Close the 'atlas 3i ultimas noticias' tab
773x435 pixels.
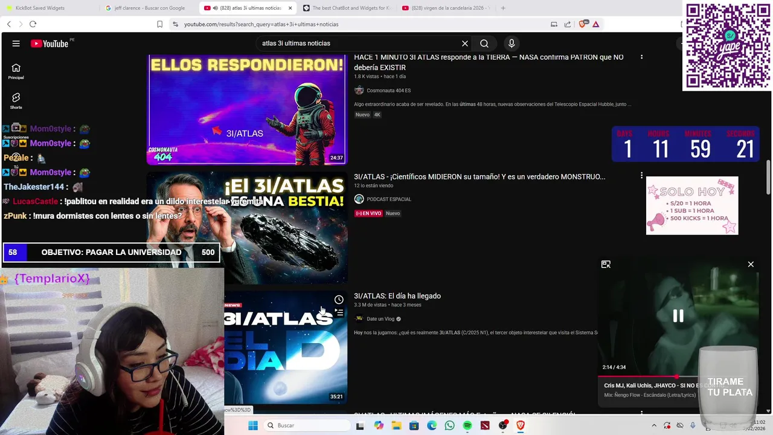click(290, 8)
